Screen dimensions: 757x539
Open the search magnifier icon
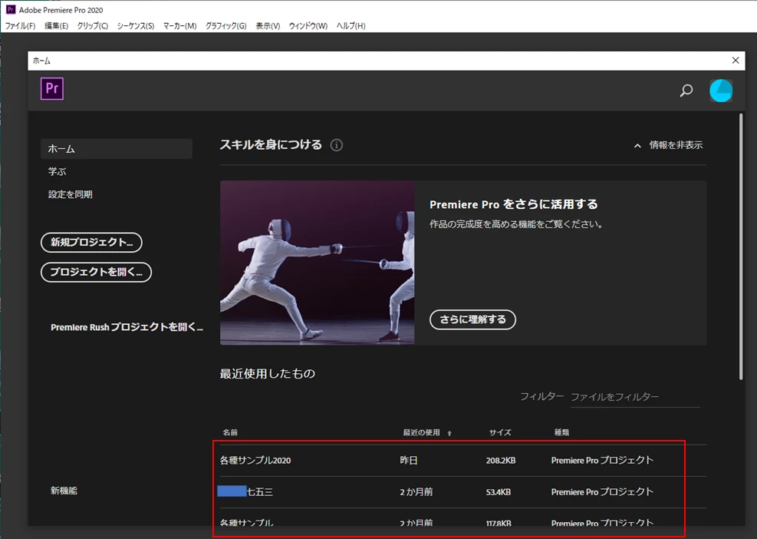(x=686, y=91)
